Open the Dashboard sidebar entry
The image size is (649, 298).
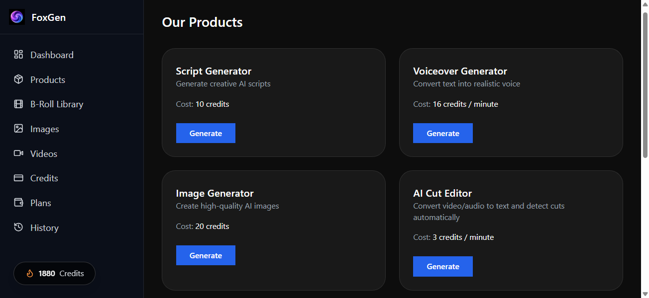click(x=52, y=54)
